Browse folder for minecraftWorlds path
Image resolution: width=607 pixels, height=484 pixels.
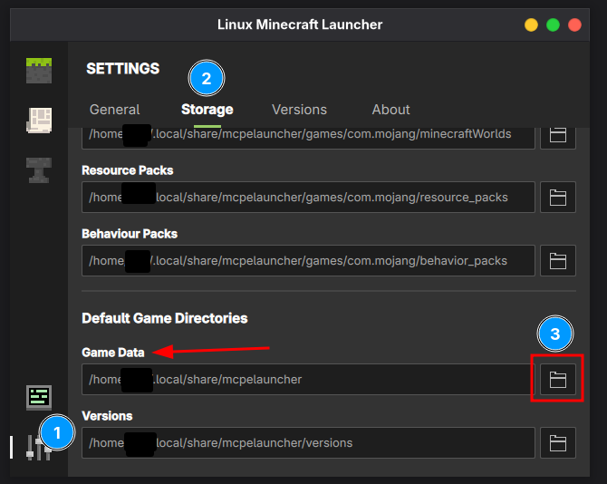tap(558, 138)
